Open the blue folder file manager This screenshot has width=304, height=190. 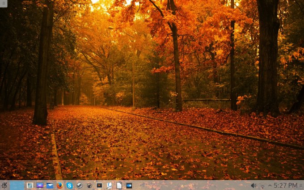pos(50,186)
